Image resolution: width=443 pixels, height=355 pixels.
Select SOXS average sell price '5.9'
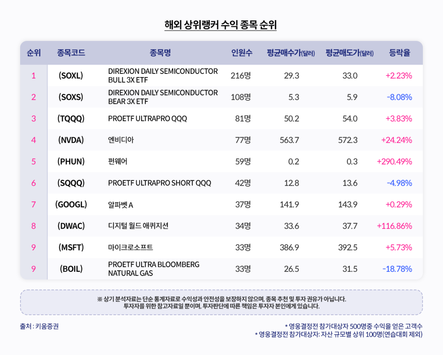352,97
